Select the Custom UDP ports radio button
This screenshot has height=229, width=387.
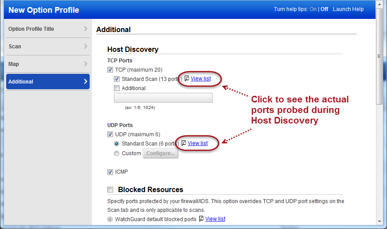(117, 153)
